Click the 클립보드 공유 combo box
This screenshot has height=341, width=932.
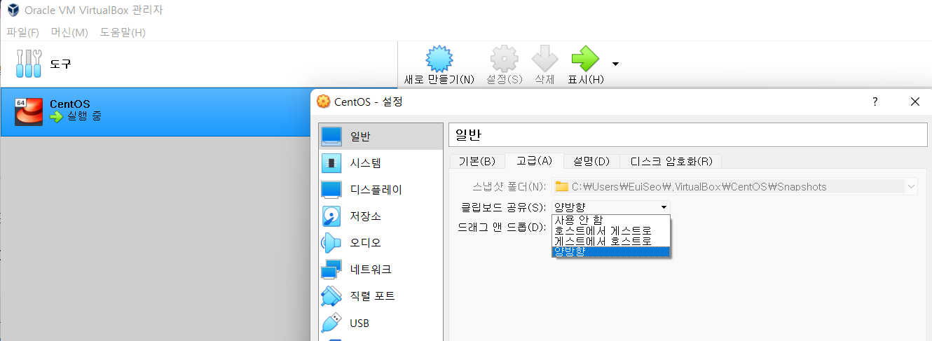(x=610, y=207)
